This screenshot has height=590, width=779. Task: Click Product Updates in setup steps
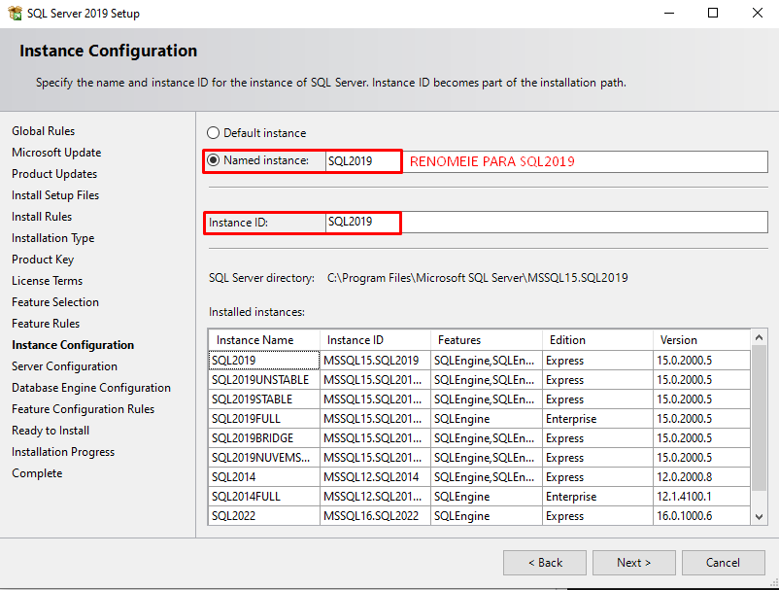(x=54, y=173)
